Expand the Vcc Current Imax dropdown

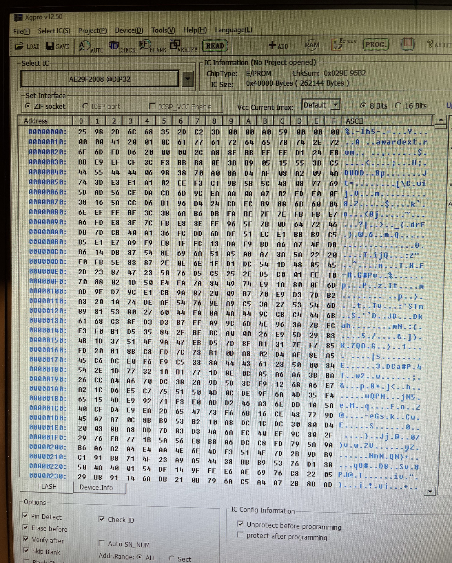[335, 105]
